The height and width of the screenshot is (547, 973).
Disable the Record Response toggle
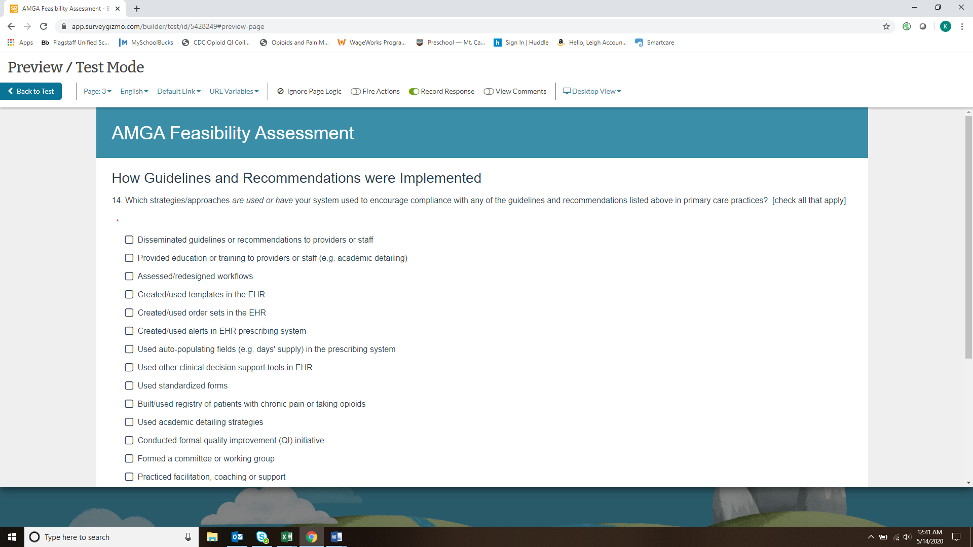pyautogui.click(x=414, y=92)
